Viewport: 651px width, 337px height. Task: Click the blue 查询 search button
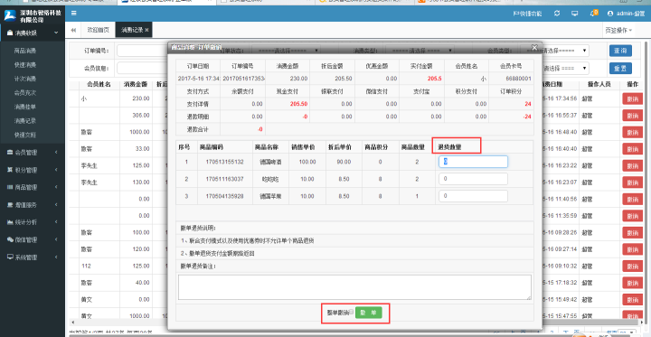[x=620, y=51]
